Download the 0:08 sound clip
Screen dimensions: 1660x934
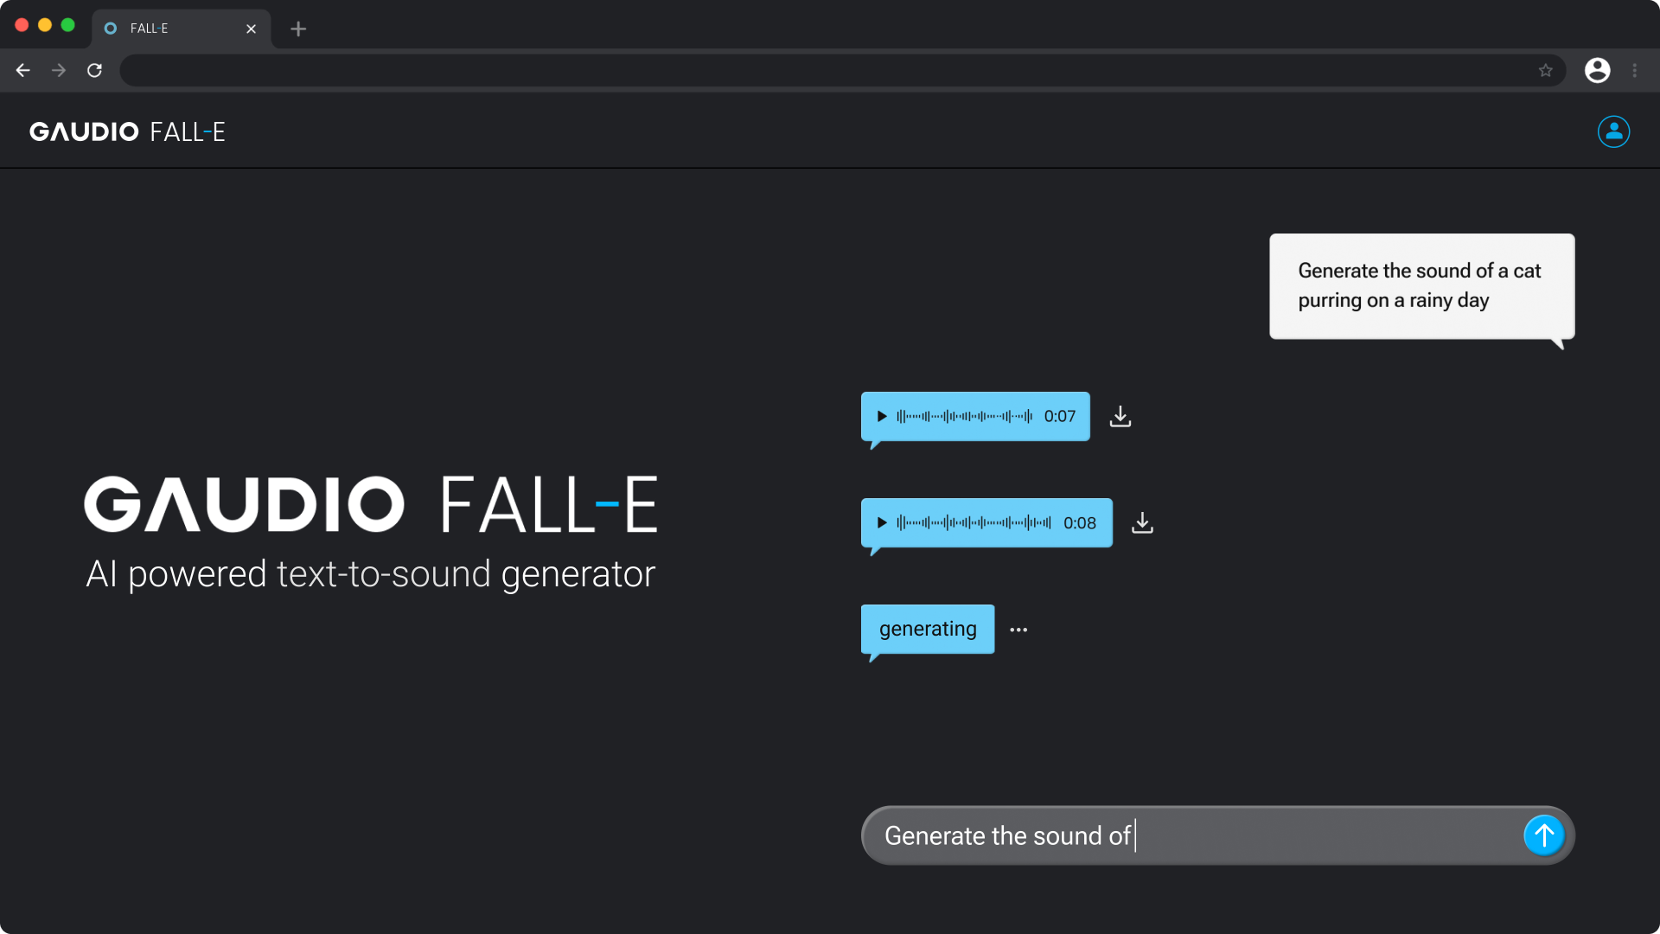pyautogui.click(x=1142, y=522)
